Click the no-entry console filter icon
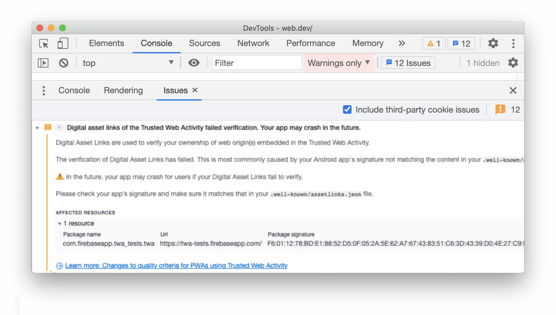The image size is (556, 315). coord(63,63)
